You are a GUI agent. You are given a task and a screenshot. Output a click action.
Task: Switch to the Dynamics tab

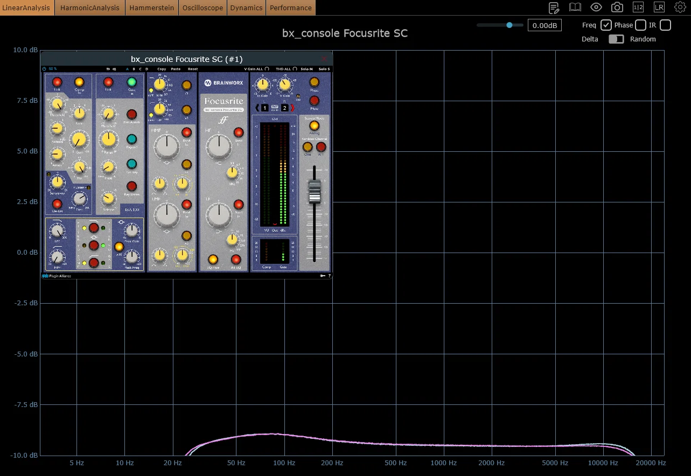[246, 8]
